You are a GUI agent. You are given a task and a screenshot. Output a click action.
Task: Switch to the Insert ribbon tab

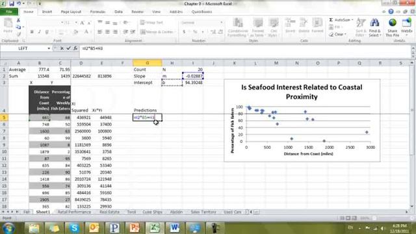47,12
